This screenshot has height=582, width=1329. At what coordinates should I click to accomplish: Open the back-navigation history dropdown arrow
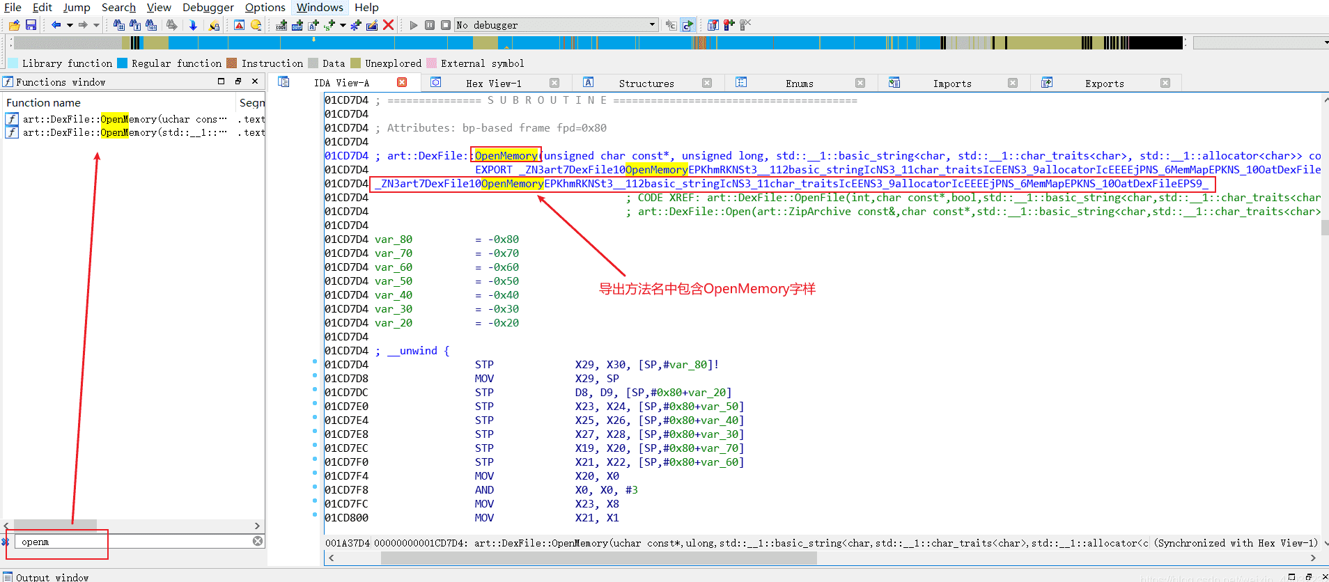pos(70,25)
